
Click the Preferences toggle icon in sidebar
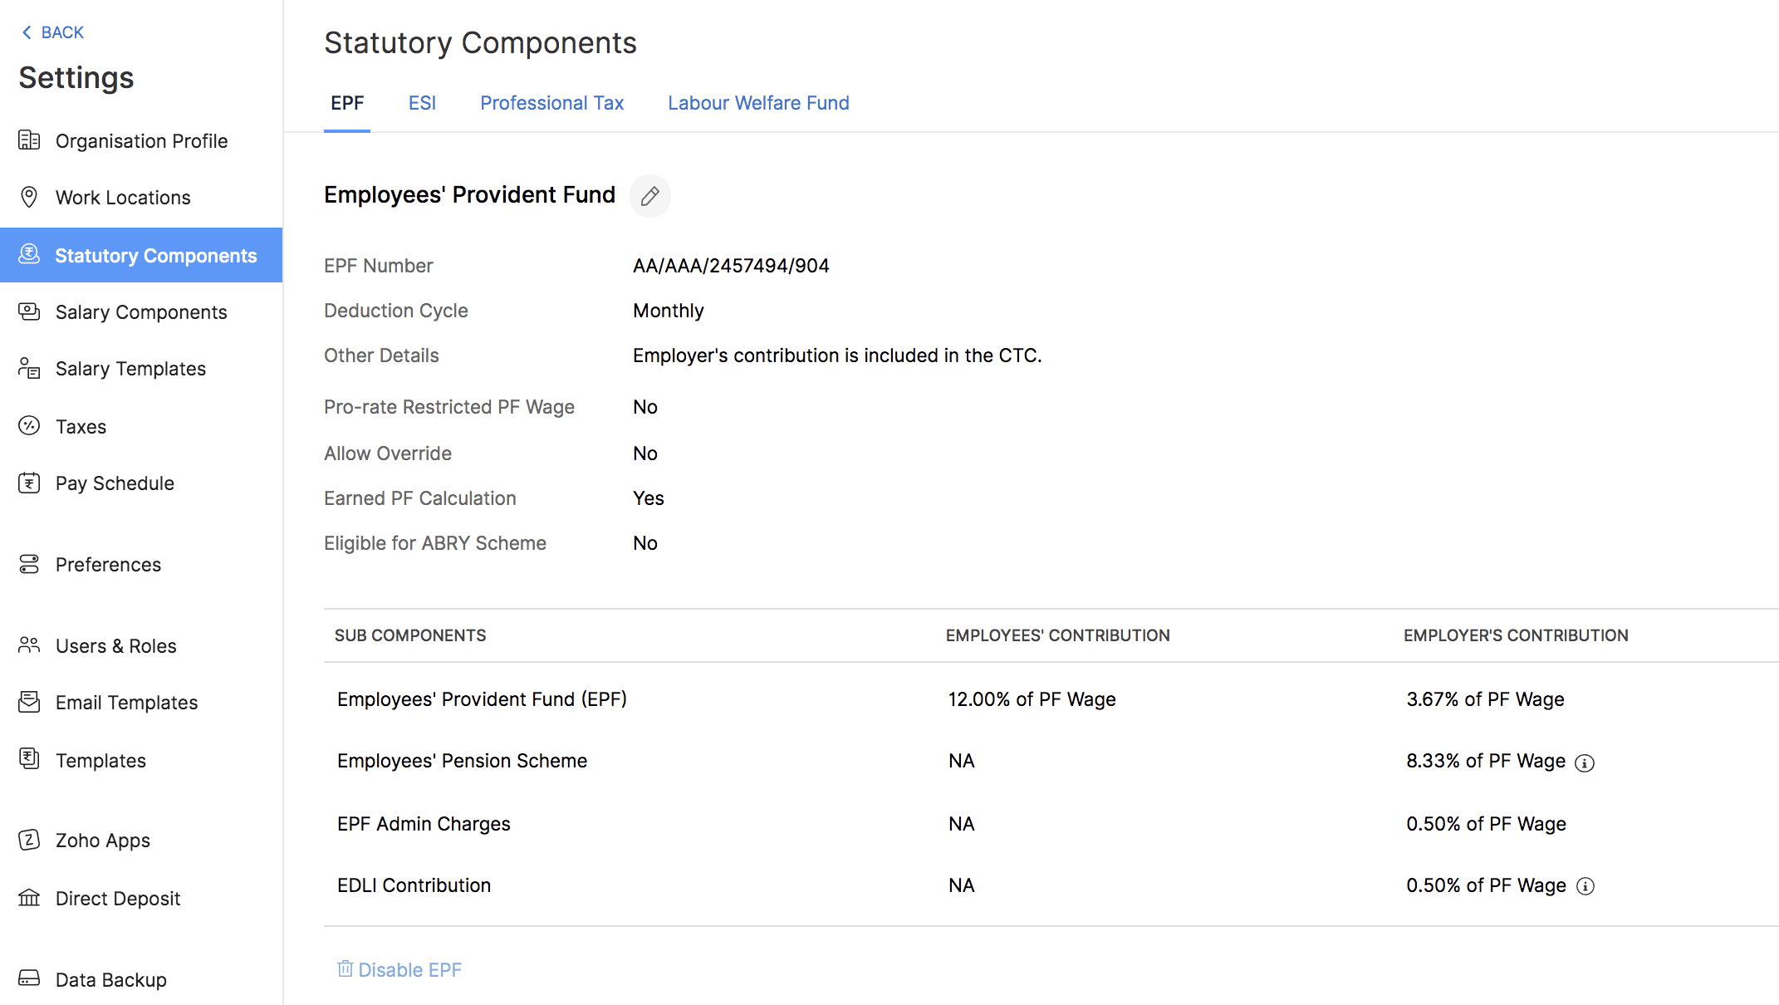[x=29, y=564]
